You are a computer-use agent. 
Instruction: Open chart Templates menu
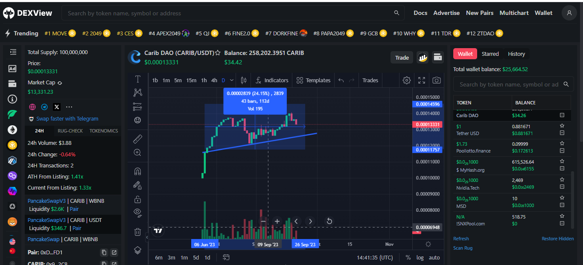pyautogui.click(x=313, y=80)
